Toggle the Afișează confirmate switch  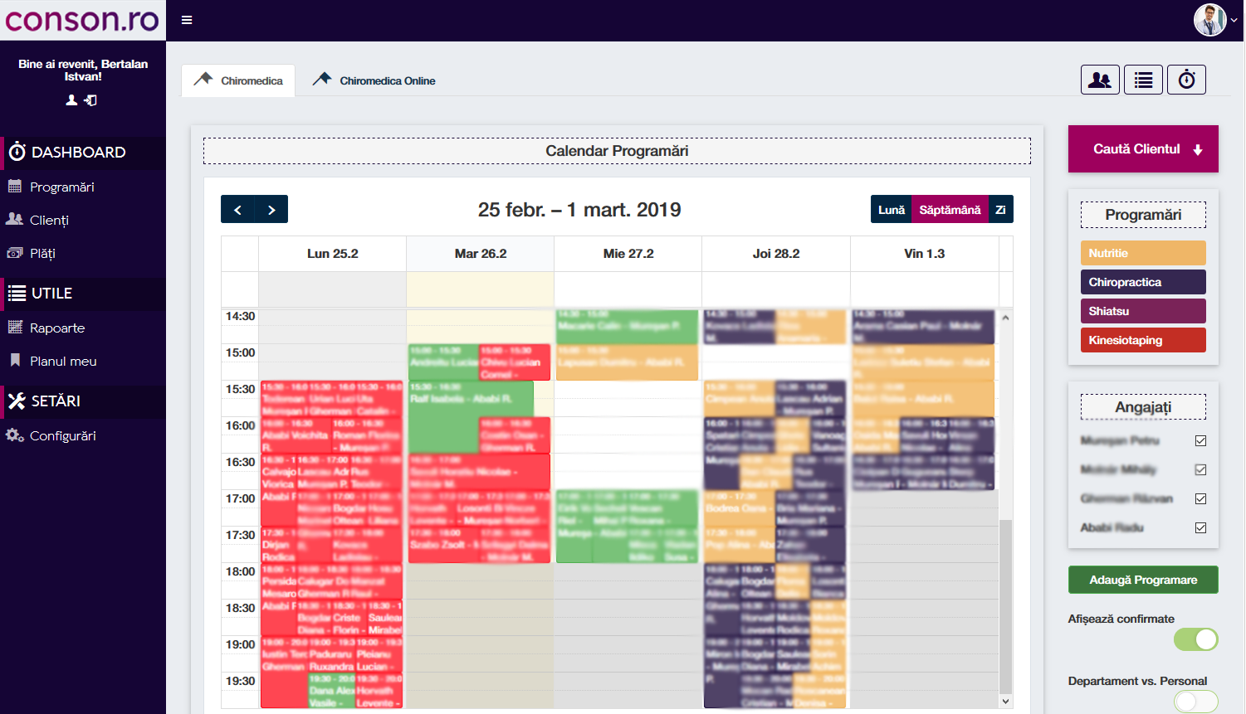(1195, 639)
